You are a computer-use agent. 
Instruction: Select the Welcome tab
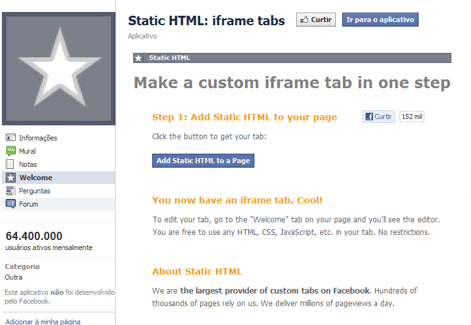(x=58, y=178)
